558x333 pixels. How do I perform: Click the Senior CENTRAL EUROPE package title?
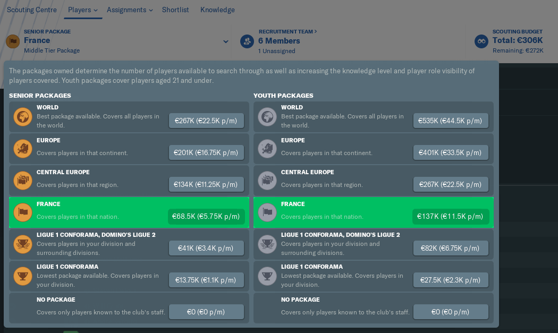(x=63, y=172)
